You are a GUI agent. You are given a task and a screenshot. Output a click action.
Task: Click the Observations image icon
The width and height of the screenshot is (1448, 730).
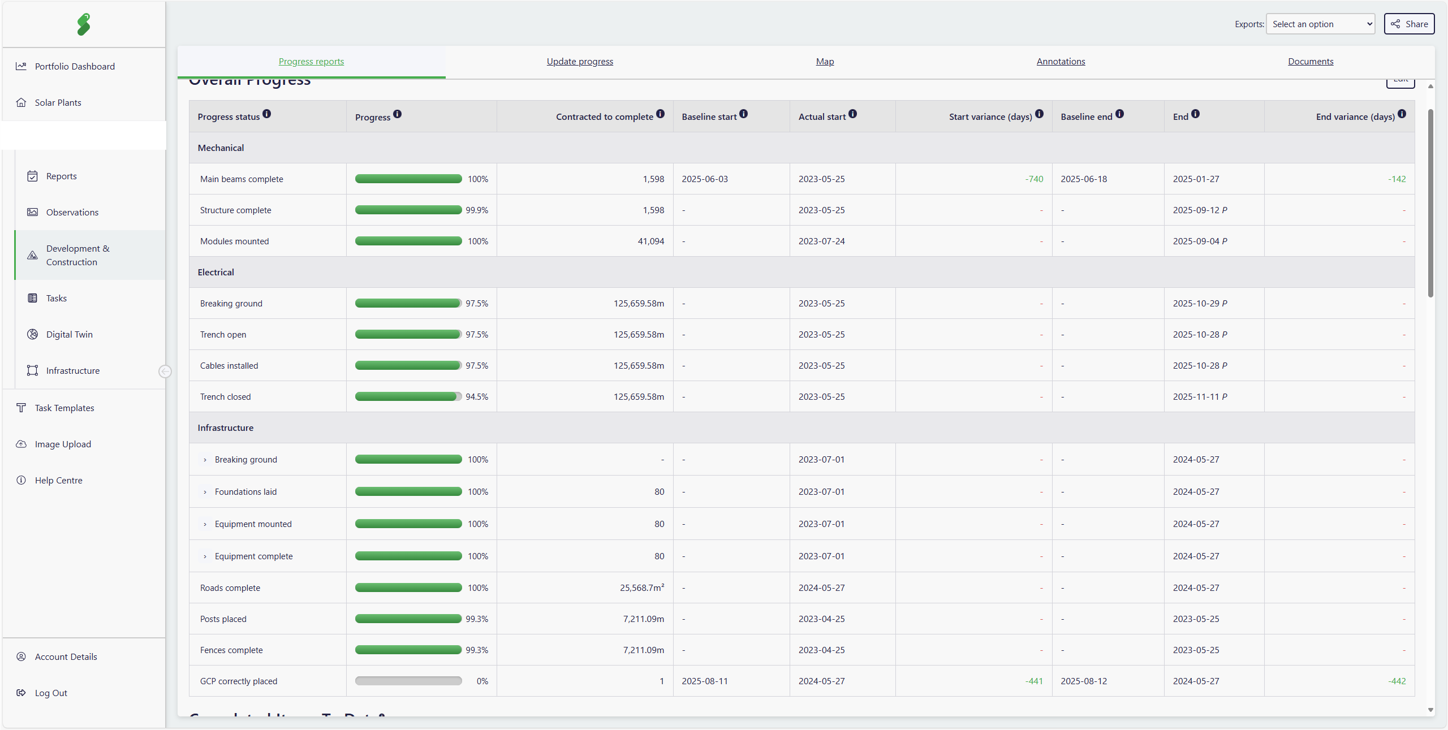tap(32, 212)
